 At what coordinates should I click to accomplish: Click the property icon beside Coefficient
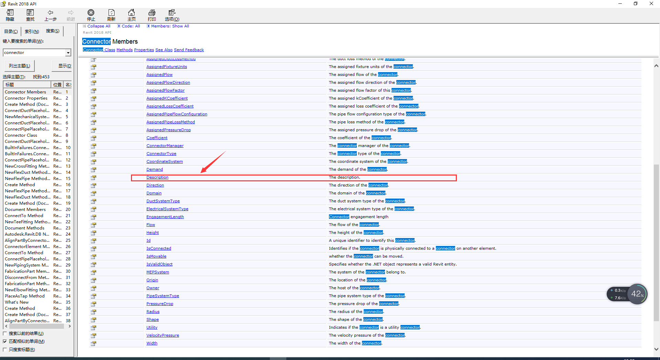click(93, 138)
